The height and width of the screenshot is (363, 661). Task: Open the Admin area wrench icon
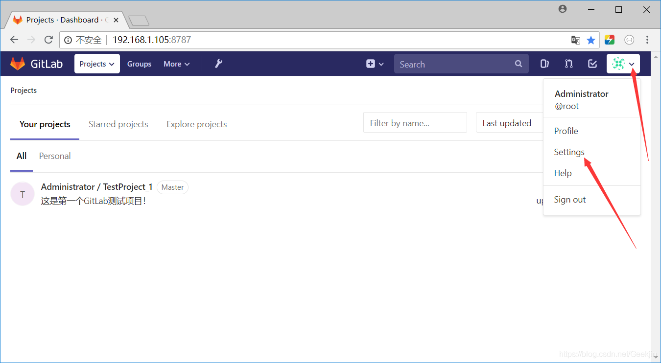pyautogui.click(x=218, y=64)
